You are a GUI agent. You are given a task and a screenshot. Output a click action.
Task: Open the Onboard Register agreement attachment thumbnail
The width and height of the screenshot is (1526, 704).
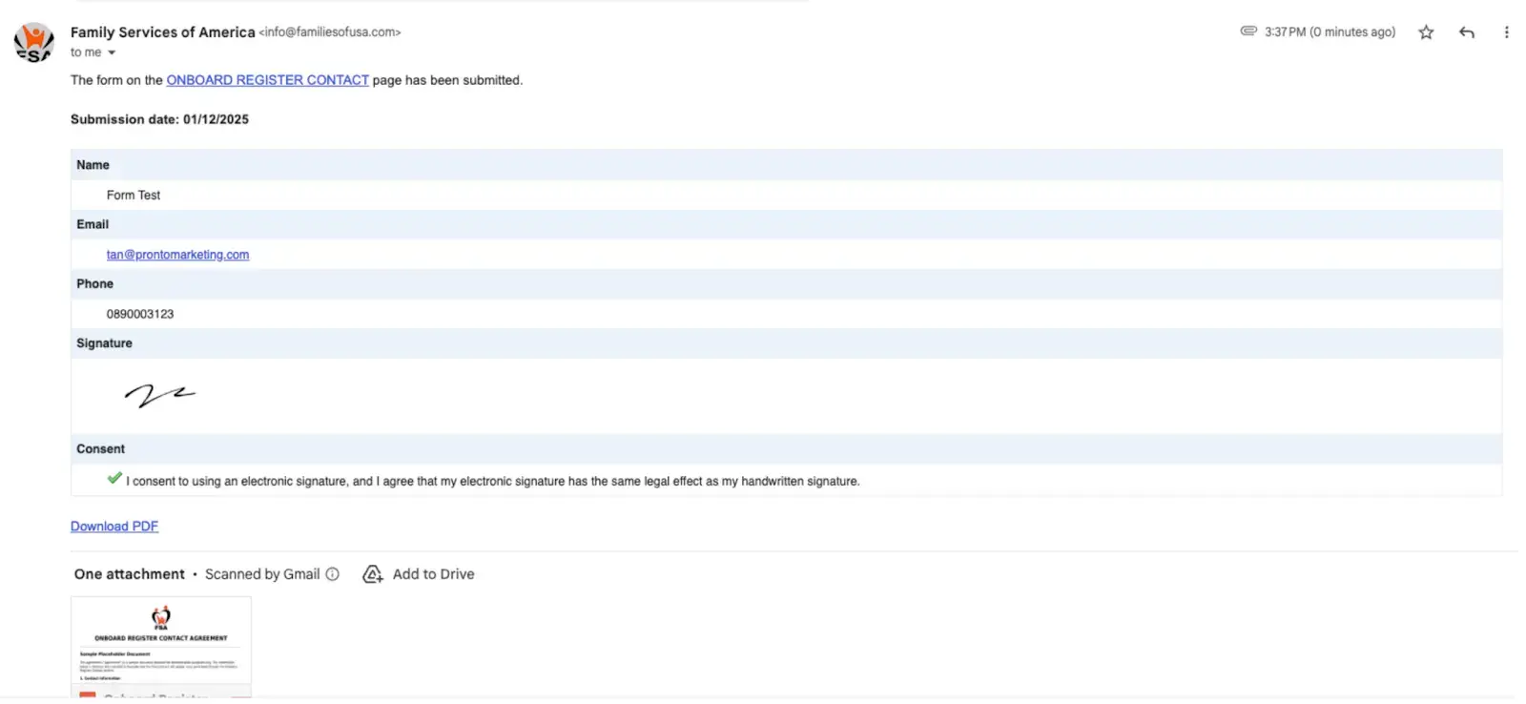point(161,645)
